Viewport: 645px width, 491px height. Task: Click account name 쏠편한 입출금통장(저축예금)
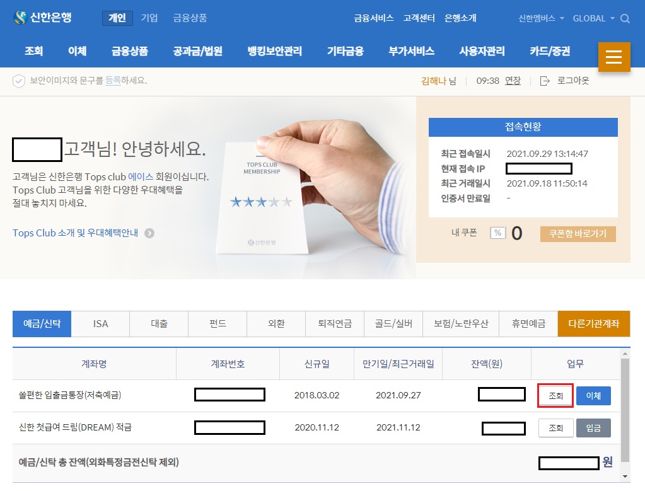70,395
